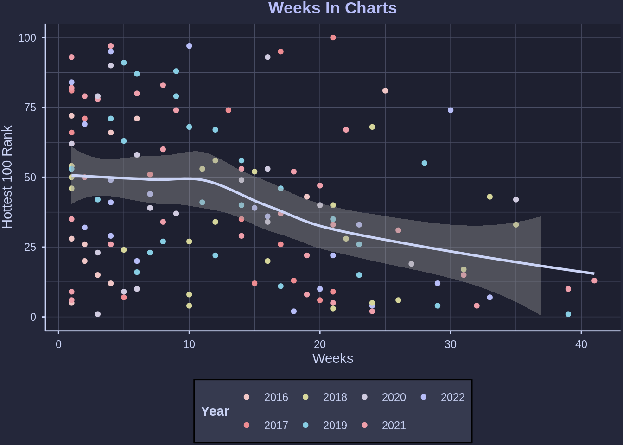Click the purple point at week 30, rank 74

tap(451, 110)
